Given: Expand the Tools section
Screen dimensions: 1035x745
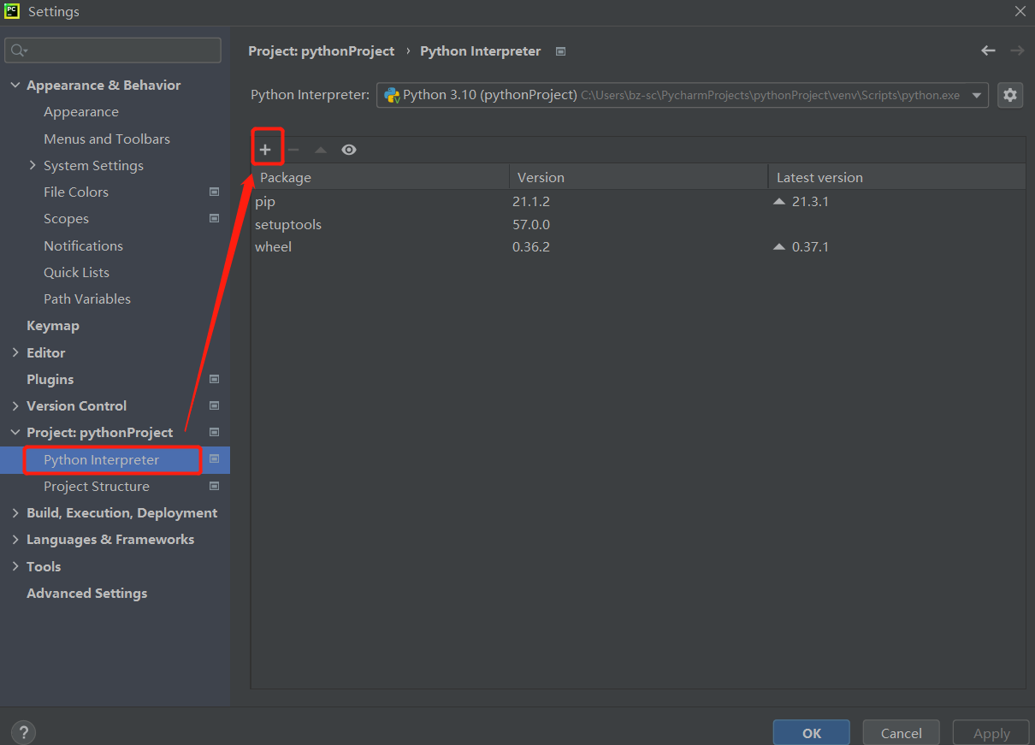Looking at the screenshot, I should (x=15, y=566).
